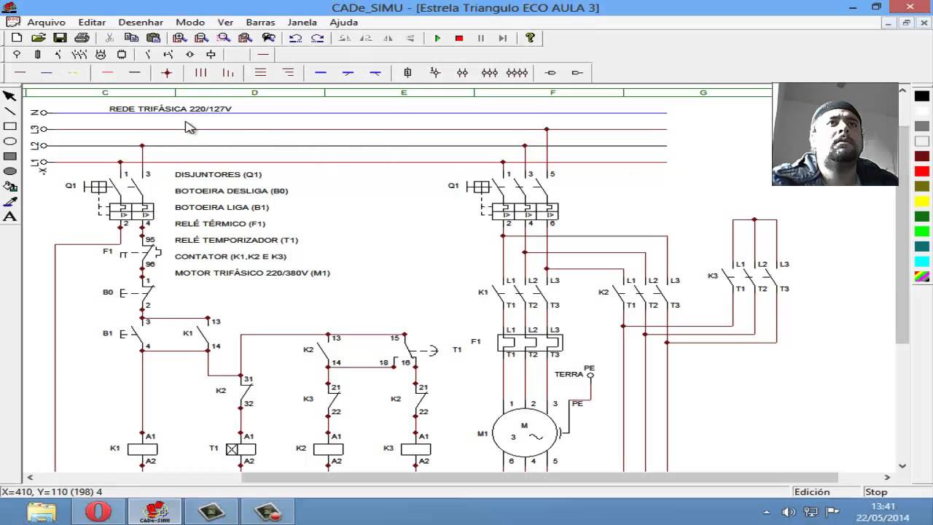Image resolution: width=933 pixels, height=525 pixels.
Task: Click the horizontal scrollbar thumb
Action: (x=539, y=478)
